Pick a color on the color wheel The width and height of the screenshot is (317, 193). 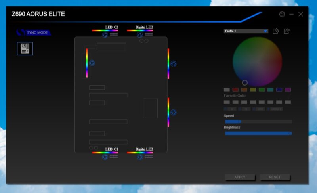[x=257, y=62]
